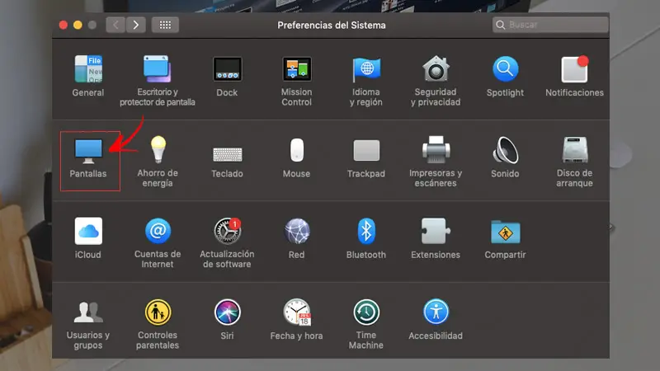The height and width of the screenshot is (371, 660).
Task: Close the Preferencias del Sistema window
Action: [x=64, y=25]
